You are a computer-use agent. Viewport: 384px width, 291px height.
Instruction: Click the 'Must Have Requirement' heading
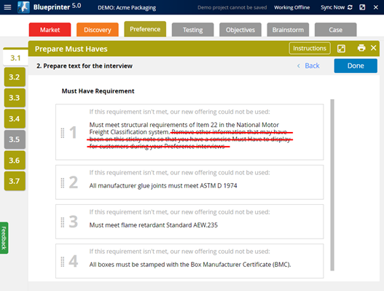98,91
